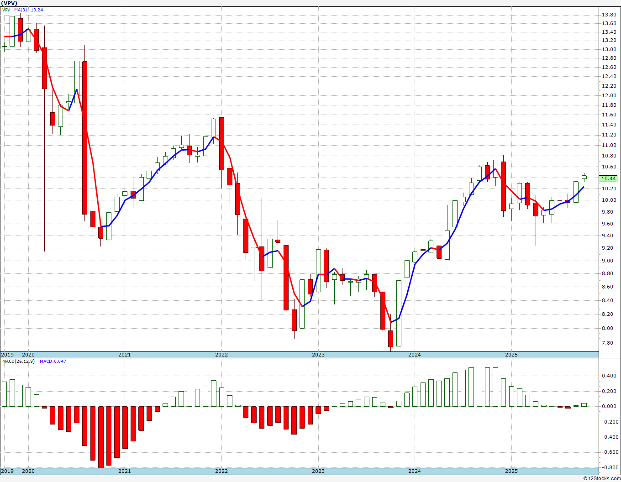
Task: Click the 12.60 price axis label
Action: click(609, 67)
